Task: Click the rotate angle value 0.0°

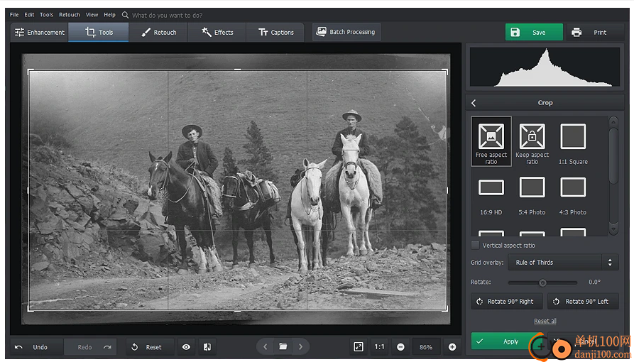Action: (594, 282)
